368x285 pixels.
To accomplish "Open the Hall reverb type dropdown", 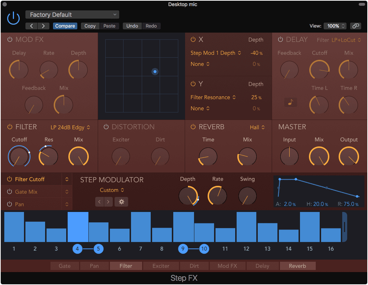I will pos(257,127).
